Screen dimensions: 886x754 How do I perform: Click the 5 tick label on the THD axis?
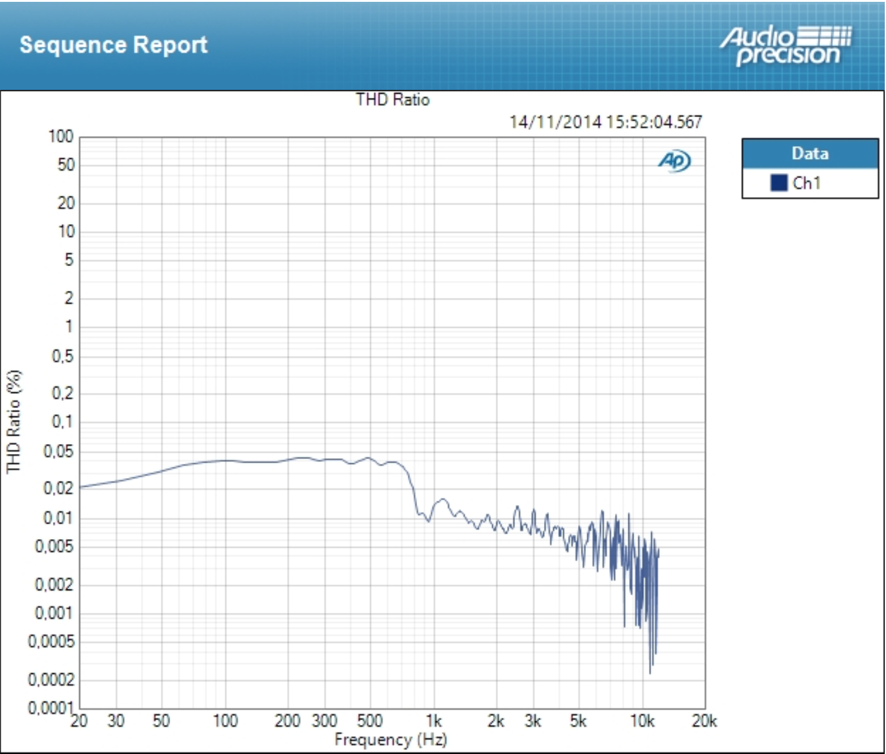pyautogui.click(x=69, y=261)
